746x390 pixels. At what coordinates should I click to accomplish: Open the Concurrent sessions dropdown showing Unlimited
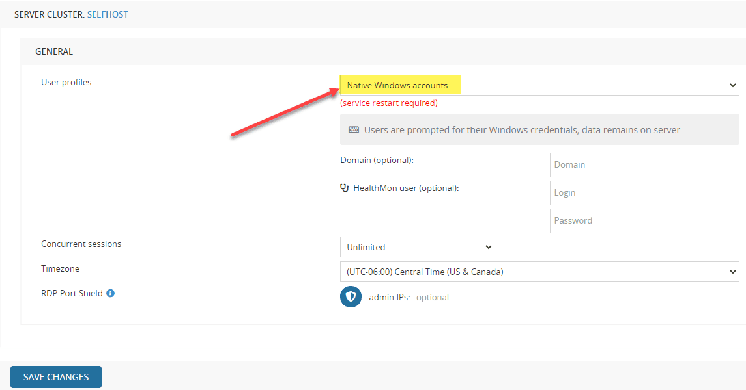(x=417, y=246)
